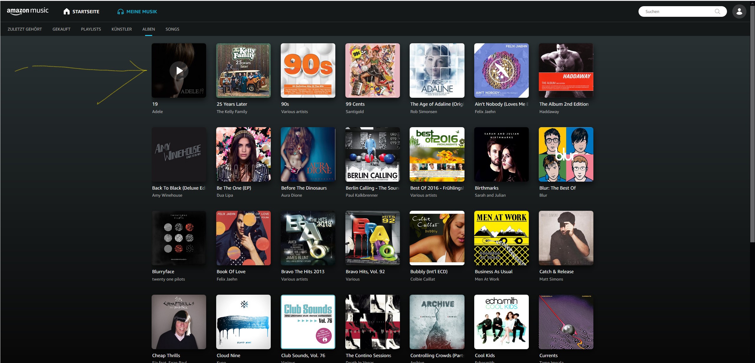755x363 pixels.
Task: Open the Berlin Calling album cover
Action: [x=372, y=154]
